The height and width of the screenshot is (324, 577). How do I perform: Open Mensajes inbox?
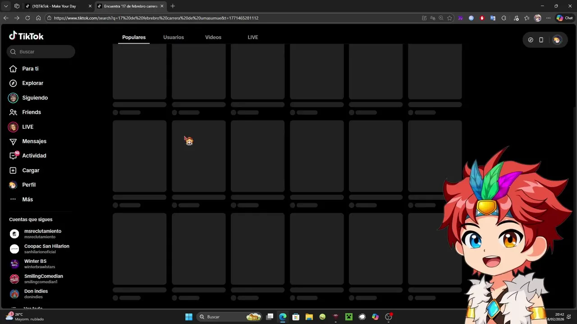[x=27, y=141]
